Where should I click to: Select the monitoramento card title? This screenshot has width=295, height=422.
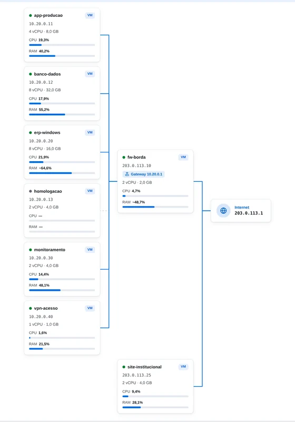[x=50, y=250]
